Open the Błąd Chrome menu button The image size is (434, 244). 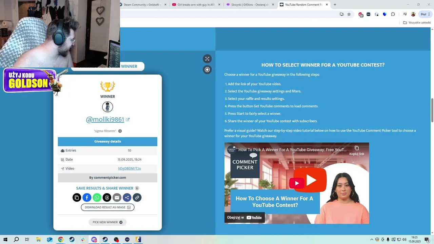(426, 14)
